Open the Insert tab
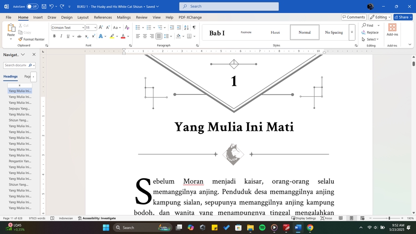 pyautogui.click(x=38, y=17)
